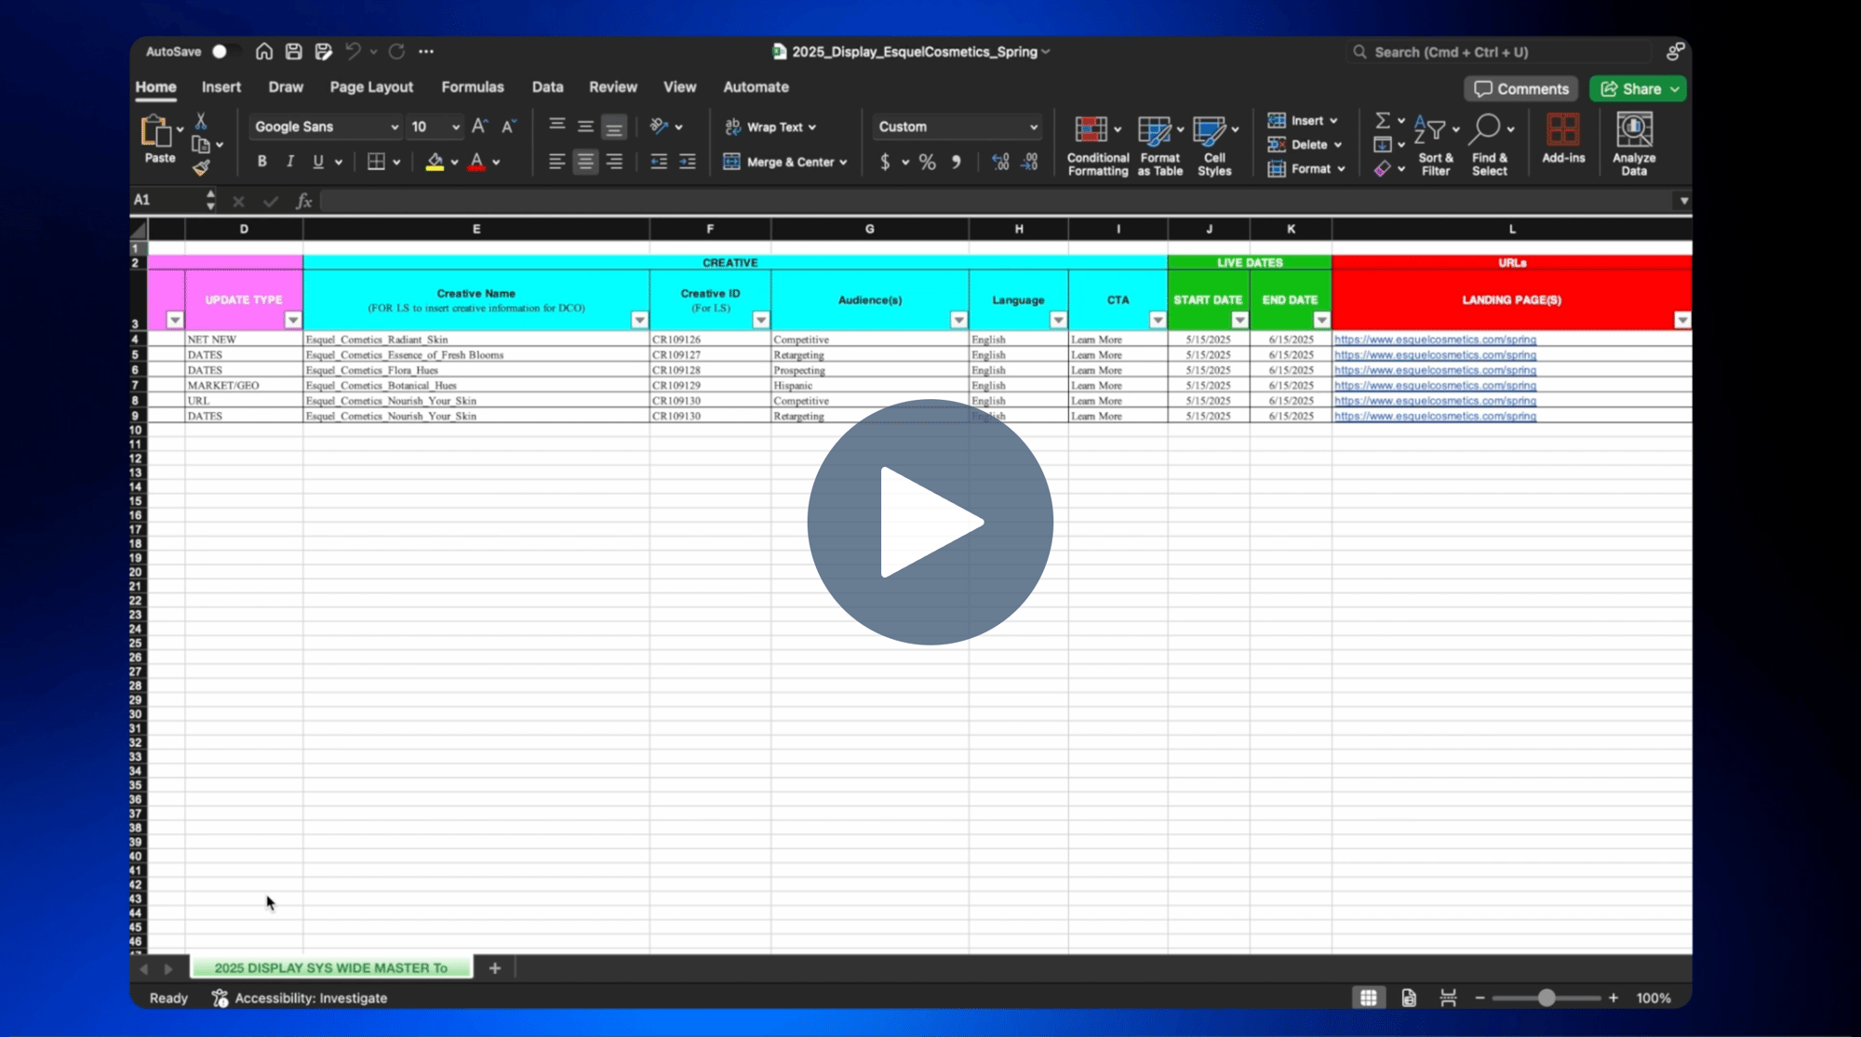Screen dimensions: 1861x1037
Task: Add a new sheet with the plus button
Action: [495, 968]
